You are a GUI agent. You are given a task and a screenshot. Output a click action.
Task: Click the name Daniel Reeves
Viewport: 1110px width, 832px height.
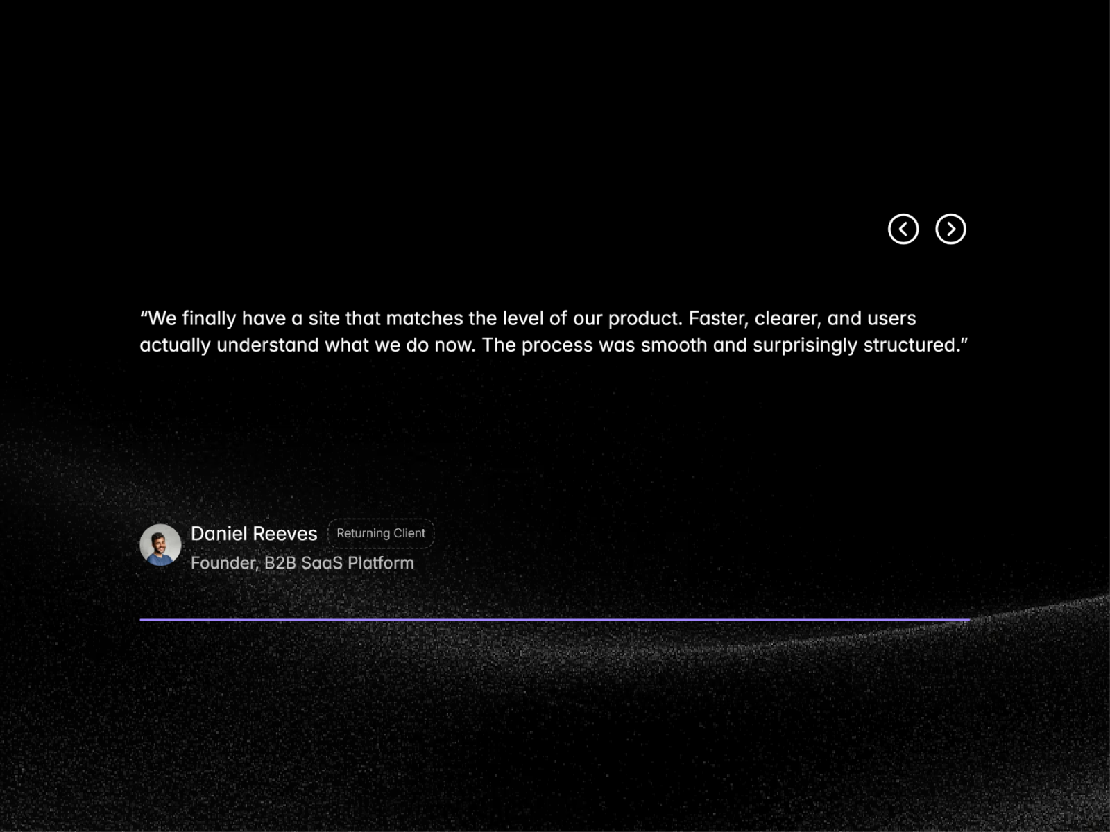point(254,533)
